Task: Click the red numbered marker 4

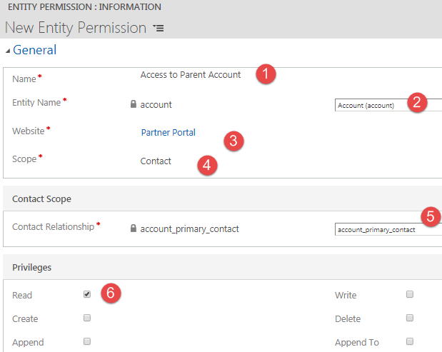Action: [206, 166]
